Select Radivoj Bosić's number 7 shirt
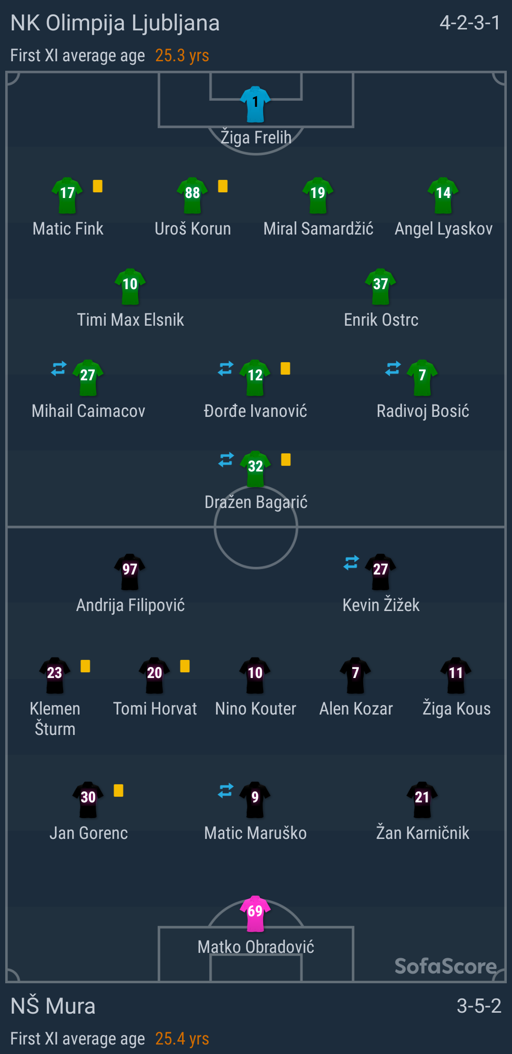The height and width of the screenshot is (1054, 512). tap(422, 377)
